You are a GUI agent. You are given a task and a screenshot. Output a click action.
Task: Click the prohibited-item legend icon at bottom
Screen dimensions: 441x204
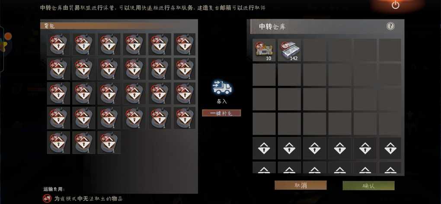47,198
